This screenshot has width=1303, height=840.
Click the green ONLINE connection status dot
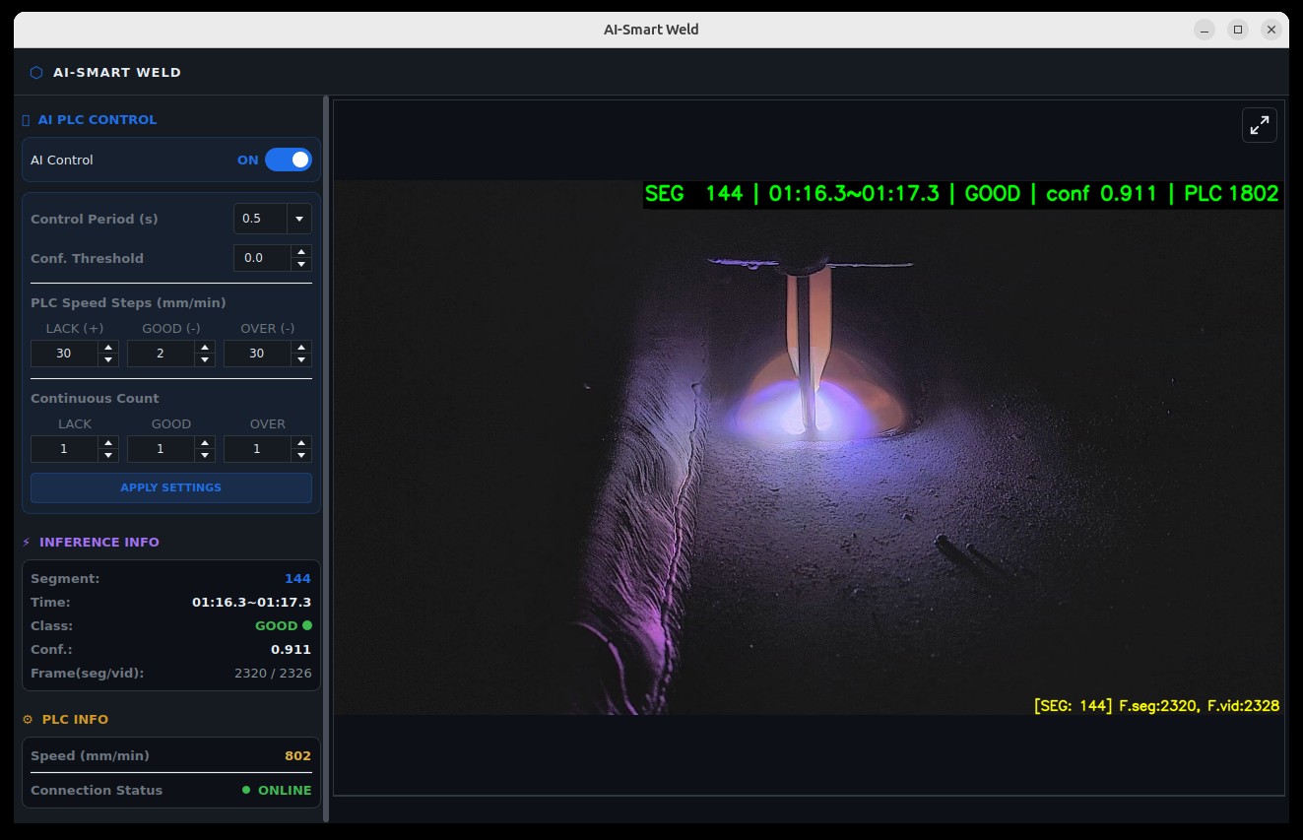tap(246, 790)
